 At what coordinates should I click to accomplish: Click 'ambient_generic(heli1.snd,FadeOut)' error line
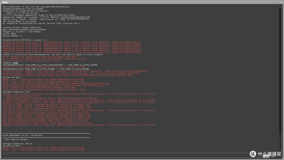pyautogui.click(x=50, y=98)
